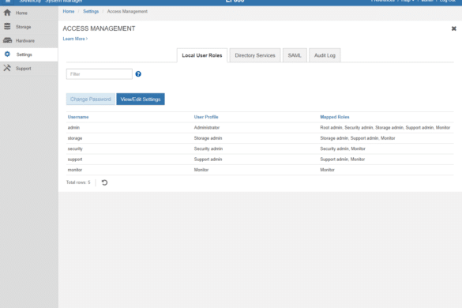Switch to the Audit Log tab
Image resolution: width=462 pixels, height=308 pixels.
[325, 55]
